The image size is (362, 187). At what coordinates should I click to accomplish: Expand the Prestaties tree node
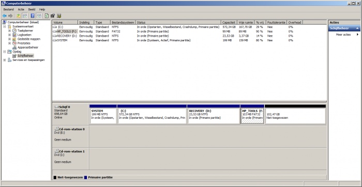9,43
